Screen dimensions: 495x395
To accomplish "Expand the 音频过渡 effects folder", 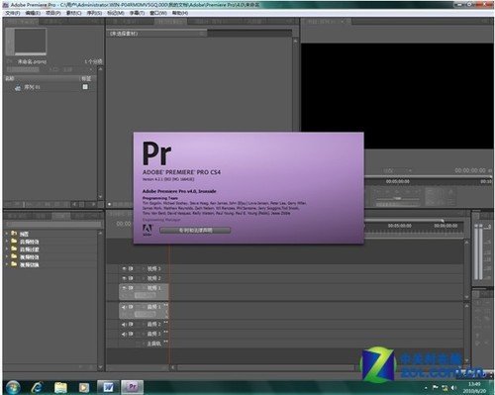I will coord(7,248).
